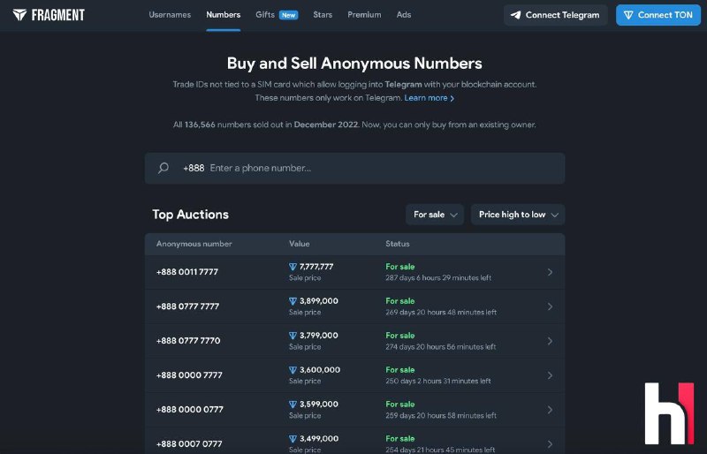Viewport: 707px width, 454px height.
Task: Open the Price high to low dropdown
Action: [x=518, y=215]
